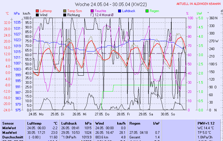Toggle the 12.4 Monat-Ø legend box
The width and height of the screenshot is (223, 141).
point(92,15)
